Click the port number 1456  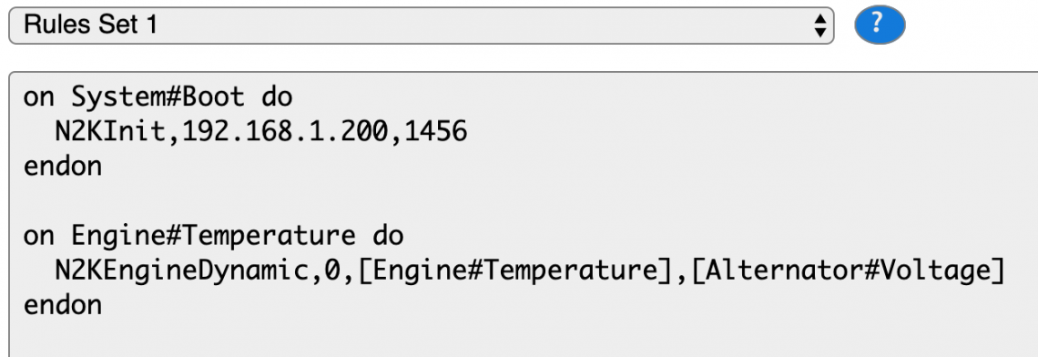(436, 132)
